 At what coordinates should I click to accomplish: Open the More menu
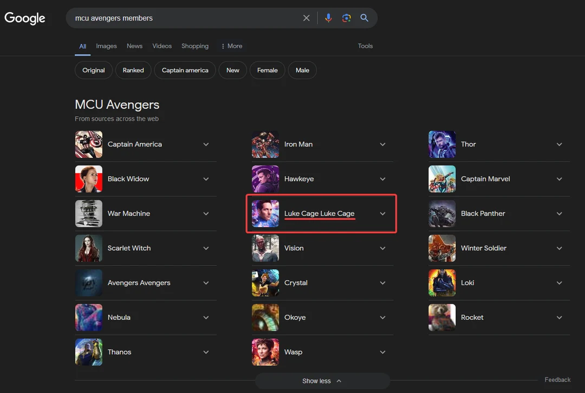pos(232,46)
